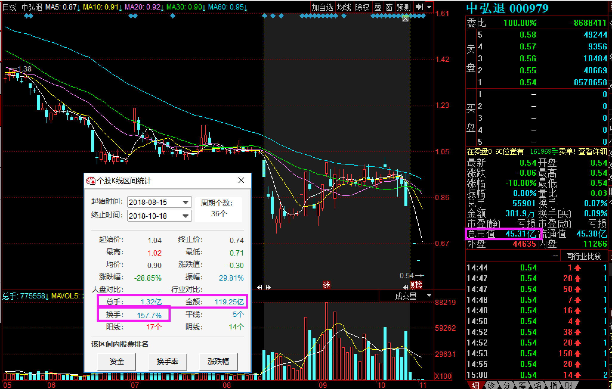Image resolution: width=612 pixels, height=389 pixels.
Task: Click 换手 157.7% value in dialog
Action: (149, 315)
